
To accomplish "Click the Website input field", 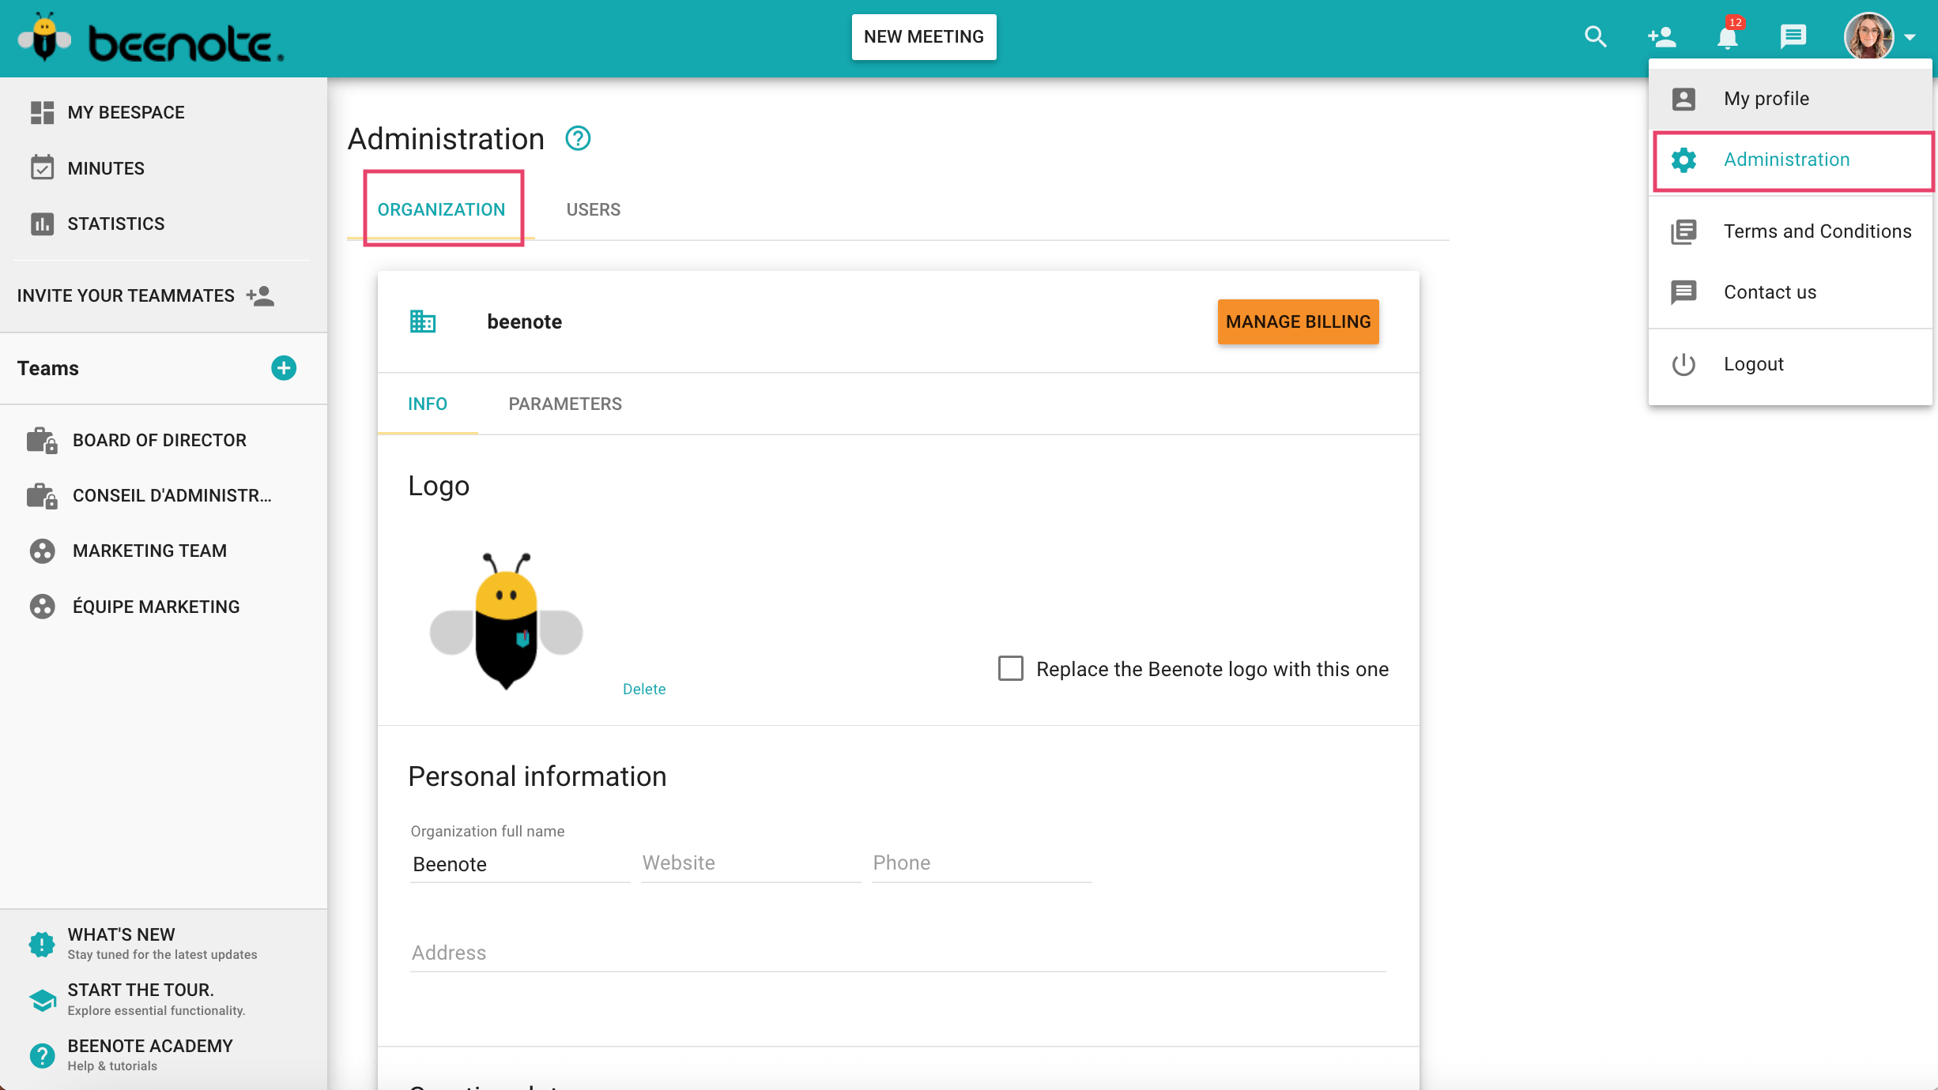I will tap(751, 863).
